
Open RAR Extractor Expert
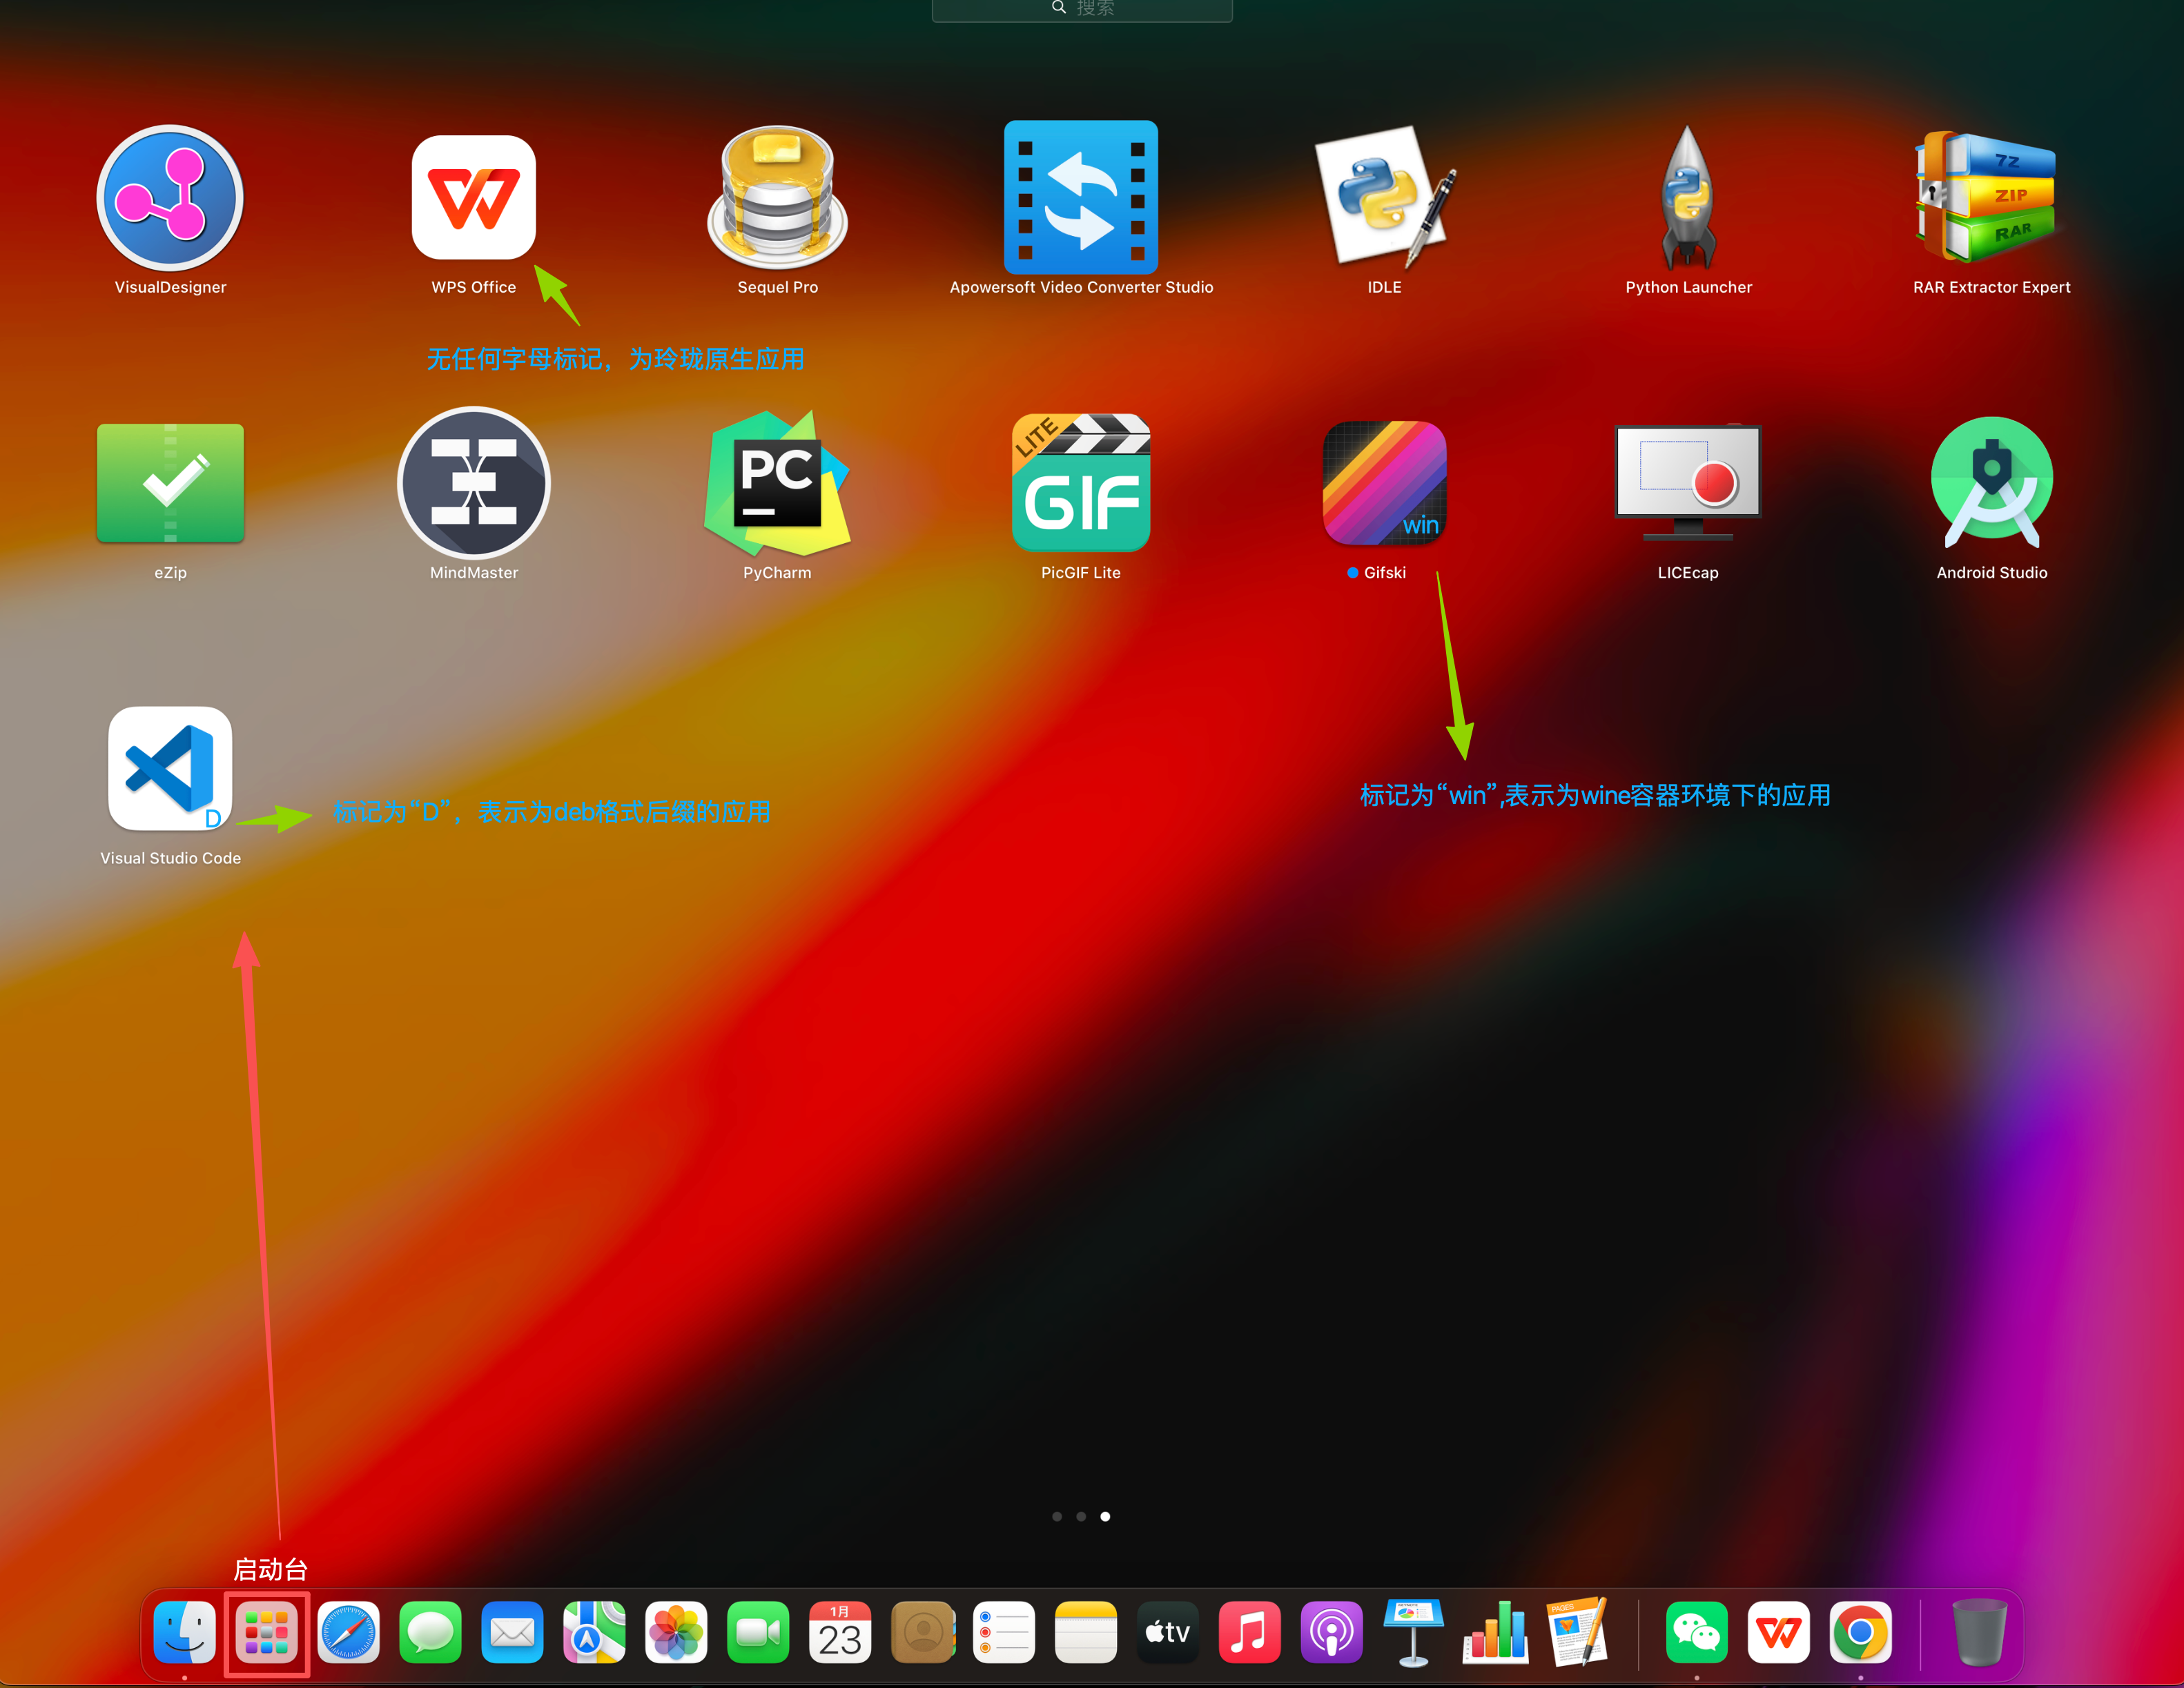(x=1991, y=198)
